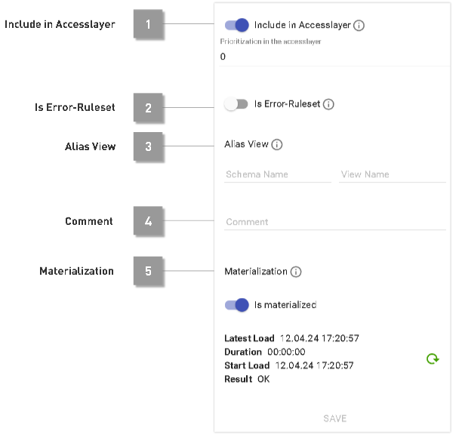Click into the Comment field
The image size is (462, 440).
tap(334, 222)
